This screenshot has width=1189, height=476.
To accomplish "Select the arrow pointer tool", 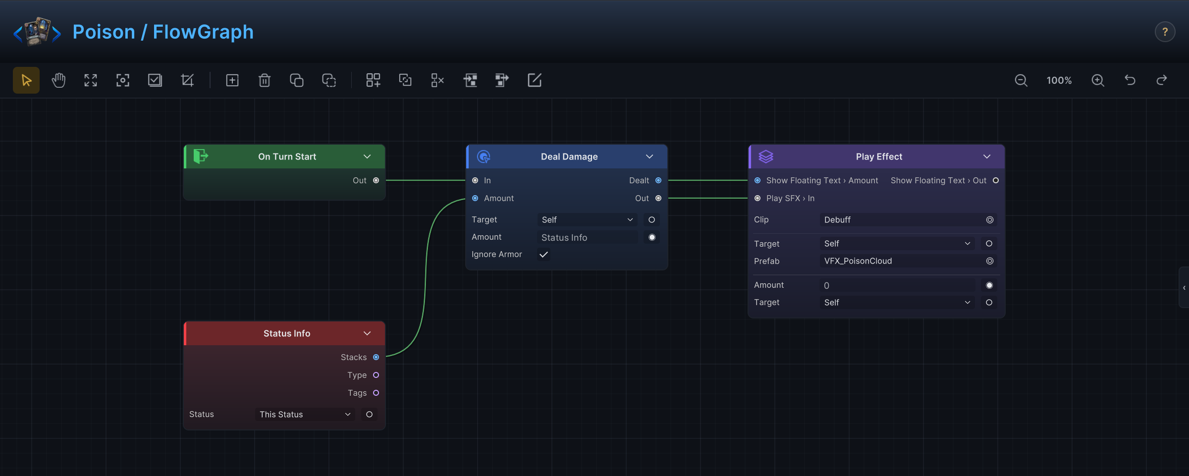I will coord(26,80).
